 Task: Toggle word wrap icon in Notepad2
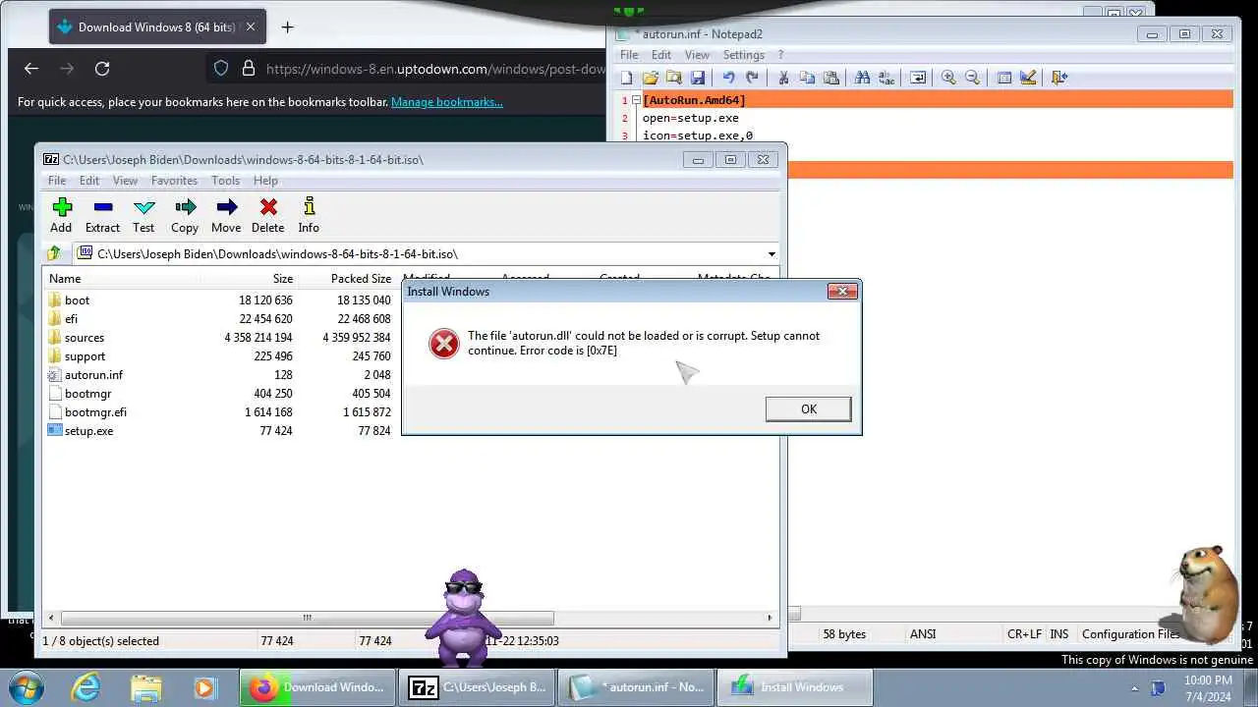coord(917,78)
